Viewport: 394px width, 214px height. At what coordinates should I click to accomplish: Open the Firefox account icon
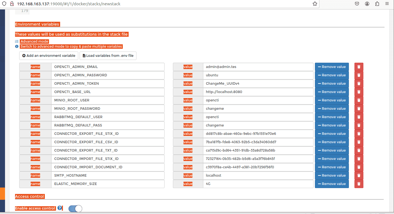click(367, 4)
